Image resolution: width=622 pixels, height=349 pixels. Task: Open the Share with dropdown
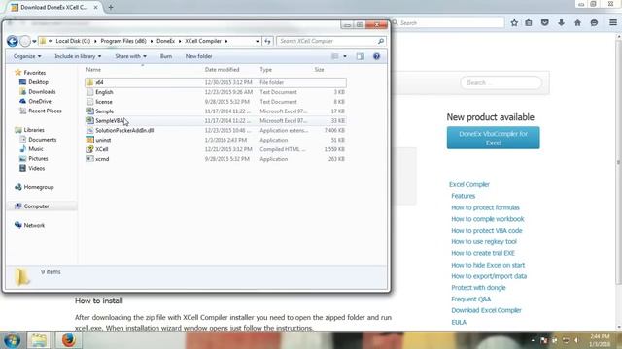[x=130, y=56]
